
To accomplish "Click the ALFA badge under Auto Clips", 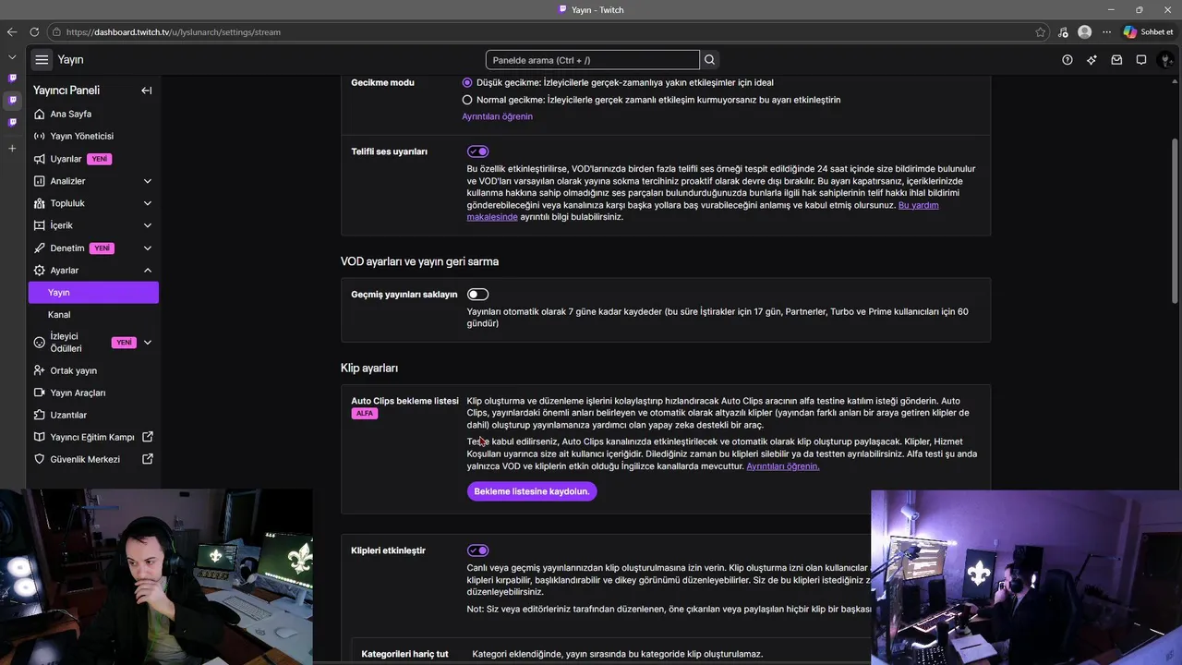I will tap(365, 414).
